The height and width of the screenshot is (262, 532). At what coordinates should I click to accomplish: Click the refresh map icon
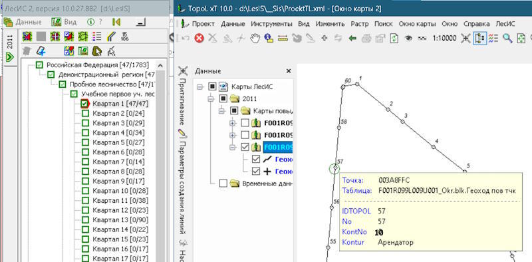tap(394, 38)
